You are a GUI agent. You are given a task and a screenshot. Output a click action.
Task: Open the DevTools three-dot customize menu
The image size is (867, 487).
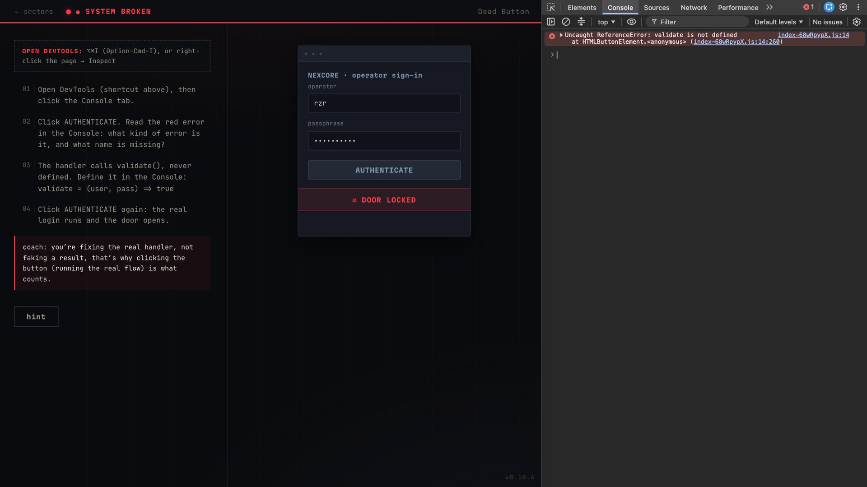858,7
